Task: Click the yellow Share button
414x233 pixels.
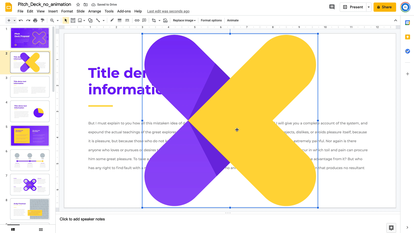Action: pyautogui.click(x=385, y=7)
